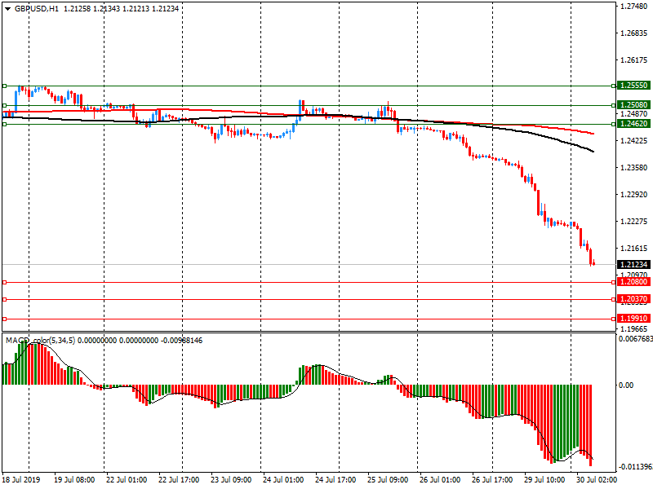This screenshot has height=489, width=653.
Task: Select the 1.20800 red support level label
Action: pos(634,282)
